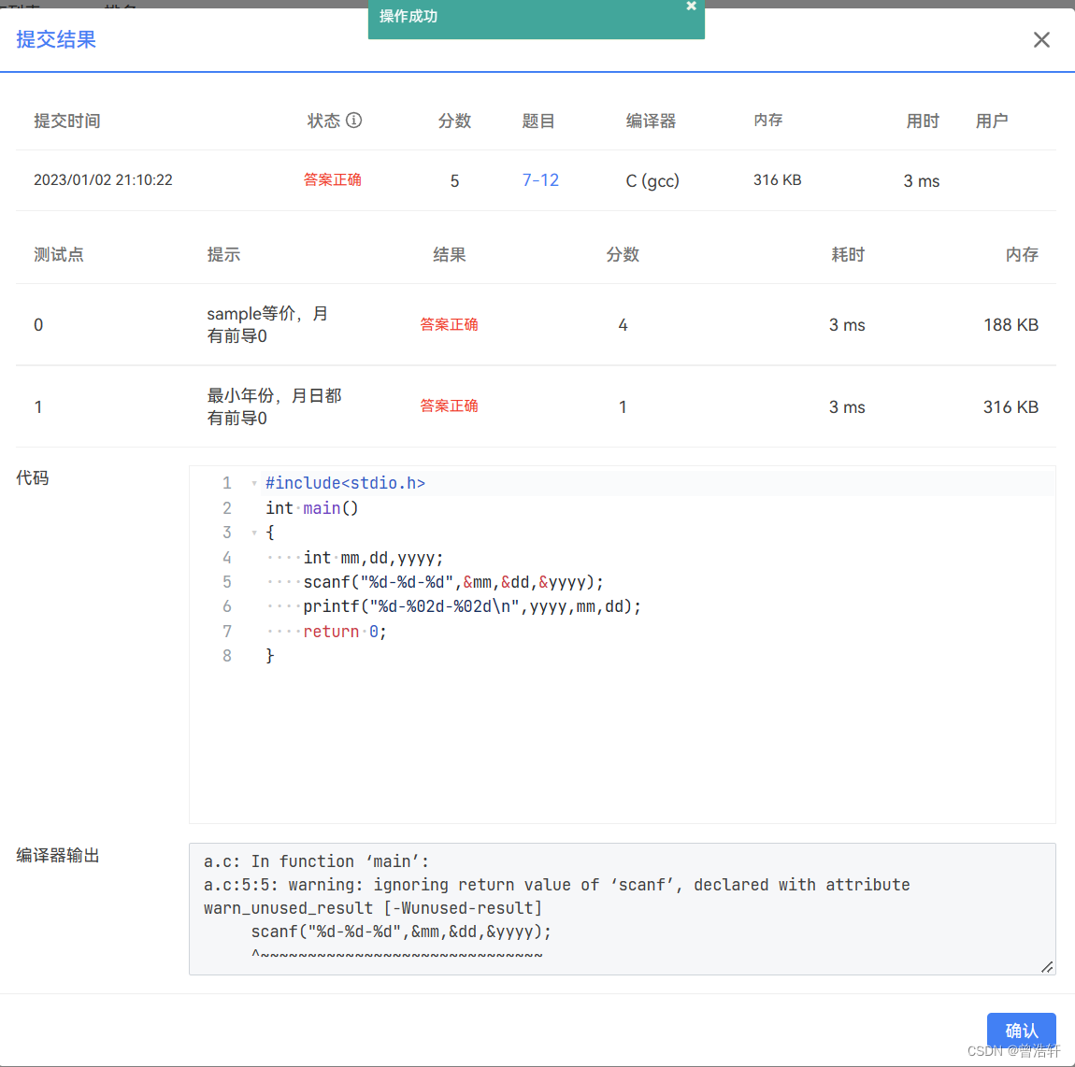This screenshot has width=1075, height=1067.
Task: View 答案正确 result for test point 0
Action: (x=449, y=324)
